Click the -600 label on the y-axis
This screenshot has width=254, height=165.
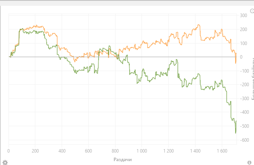[243, 140]
